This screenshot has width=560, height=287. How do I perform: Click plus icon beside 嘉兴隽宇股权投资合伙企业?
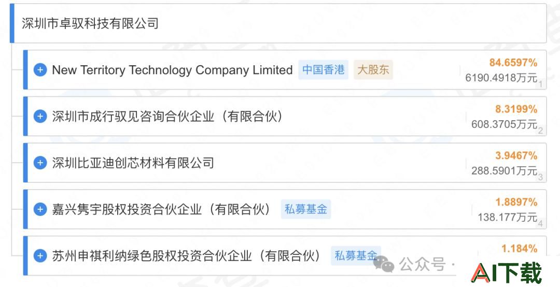tap(40, 209)
